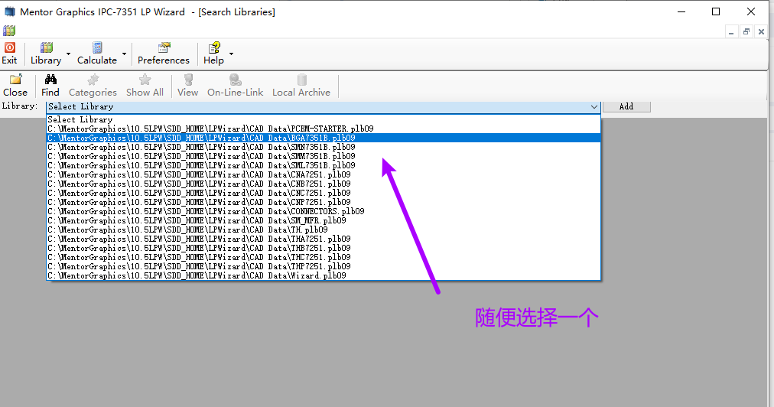Select SMN7351B.plb09 library
This screenshot has height=407, width=774.
(324, 147)
